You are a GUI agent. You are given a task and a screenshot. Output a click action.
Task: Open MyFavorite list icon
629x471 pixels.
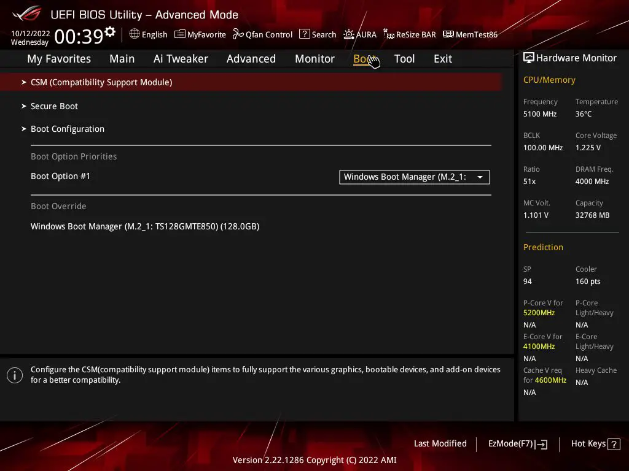tap(180, 34)
